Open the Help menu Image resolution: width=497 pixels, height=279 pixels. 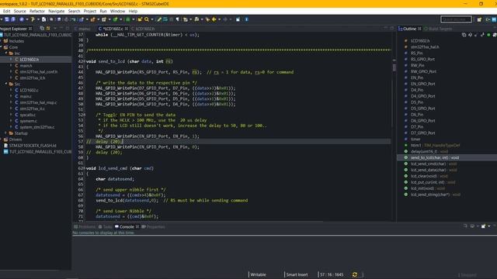[133, 11]
